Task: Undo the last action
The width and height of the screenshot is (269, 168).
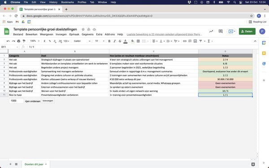Action: (x=8, y=41)
